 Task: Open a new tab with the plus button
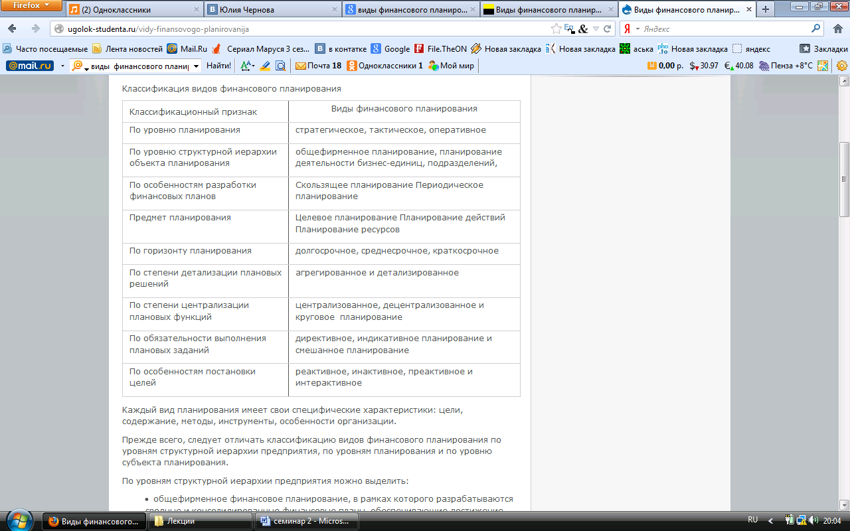click(766, 9)
